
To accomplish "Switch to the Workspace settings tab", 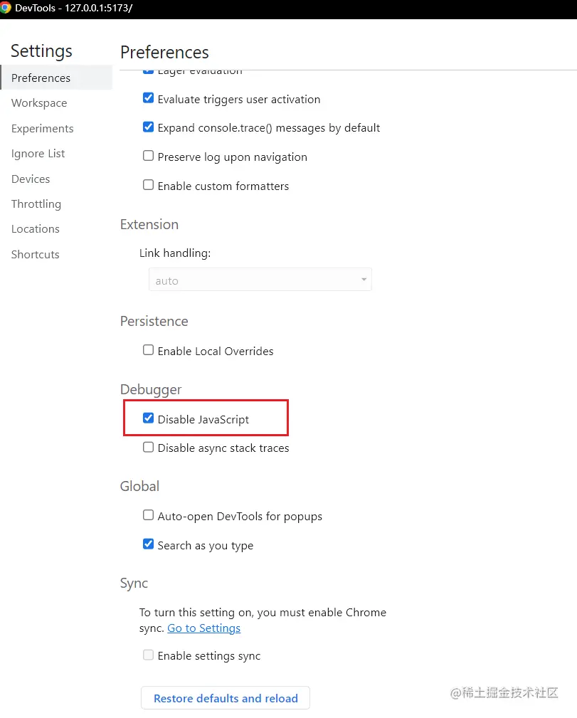I will click(39, 103).
